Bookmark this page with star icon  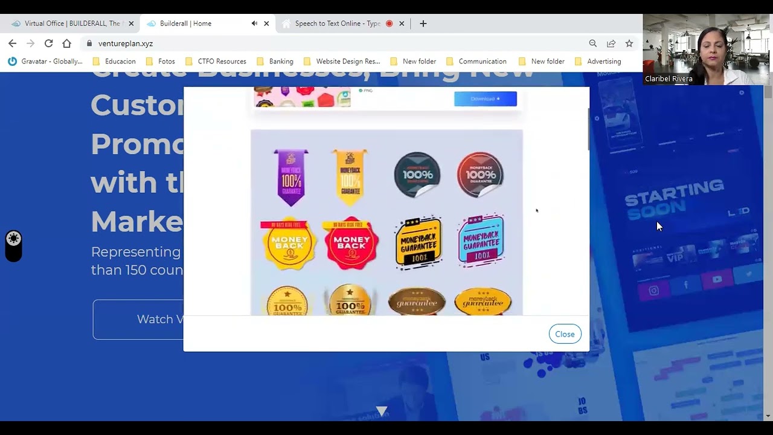[629, 43]
